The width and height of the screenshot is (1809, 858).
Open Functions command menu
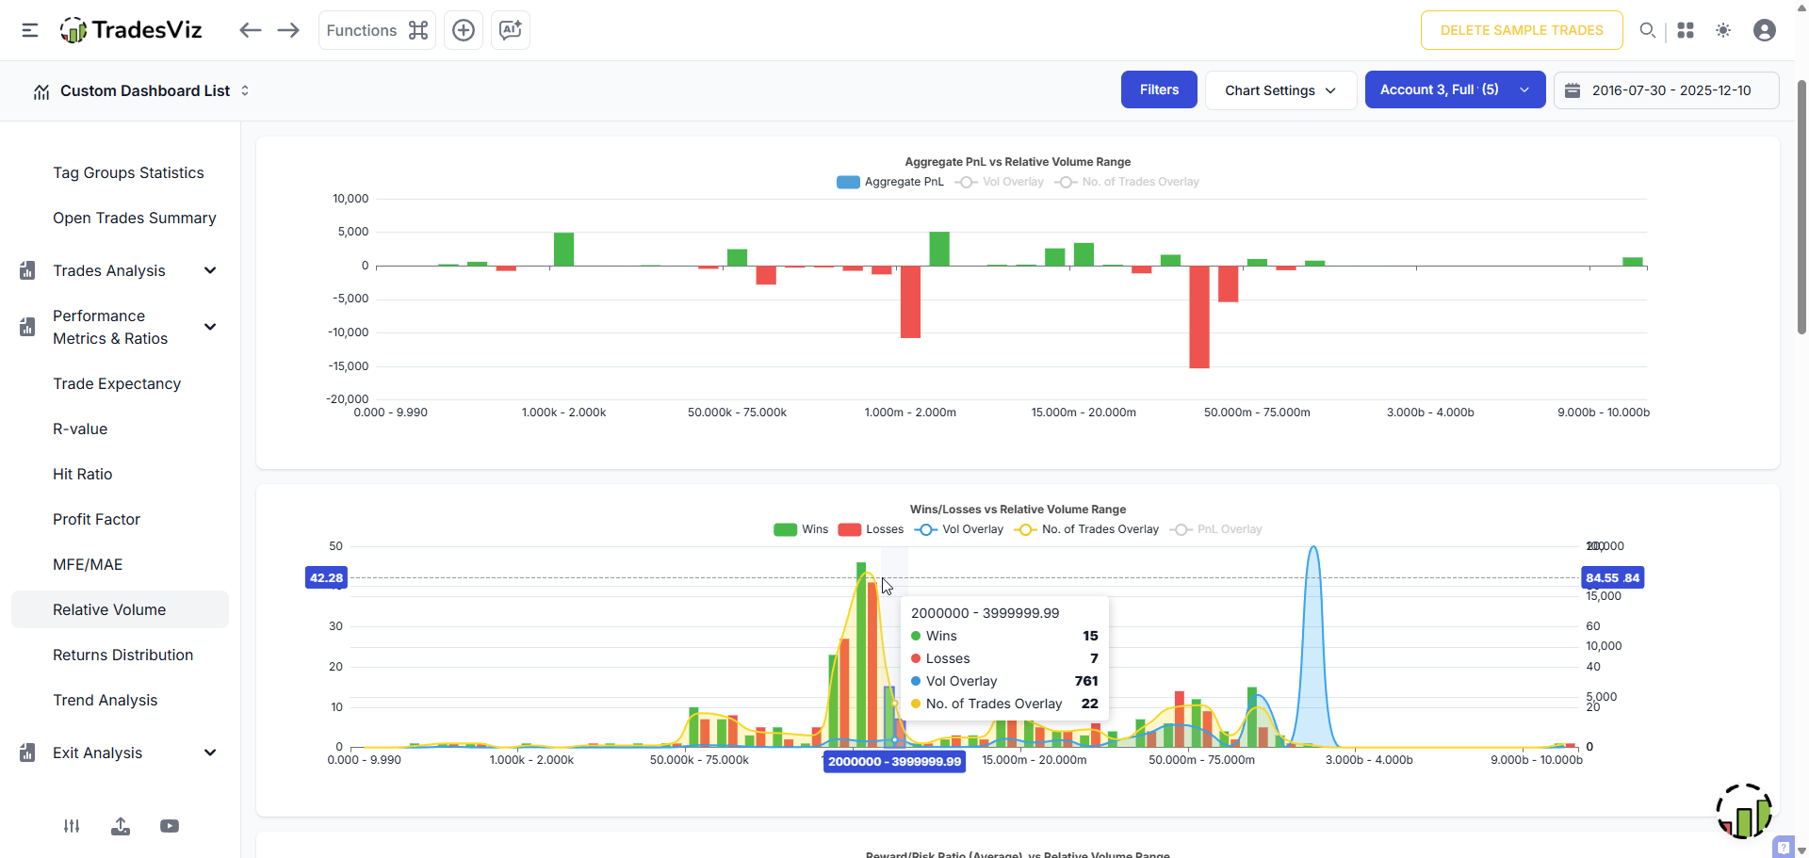point(377,30)
